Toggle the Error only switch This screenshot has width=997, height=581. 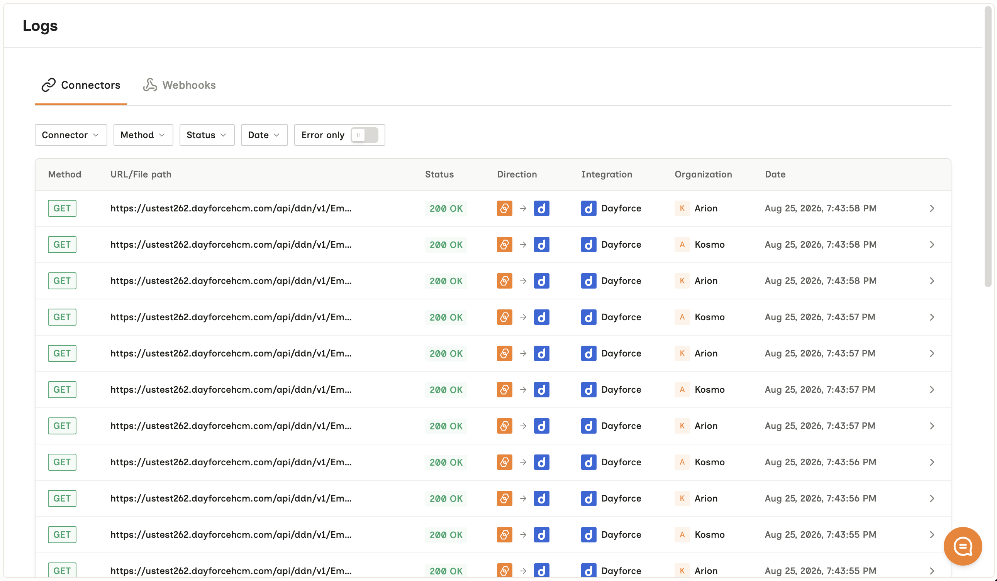pyautogui.click(x=365, y=135)
